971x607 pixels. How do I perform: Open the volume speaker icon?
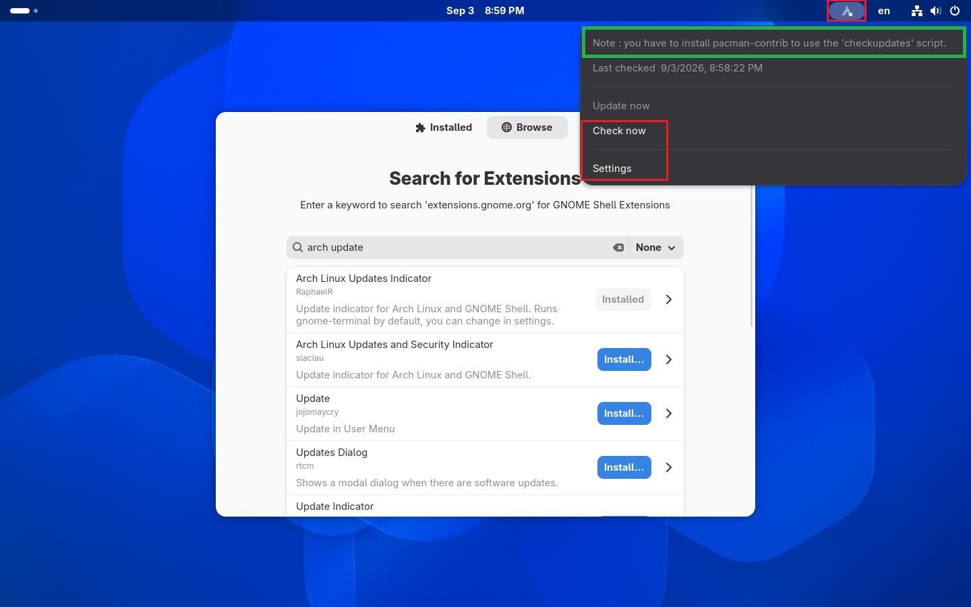tap(935, 11)
